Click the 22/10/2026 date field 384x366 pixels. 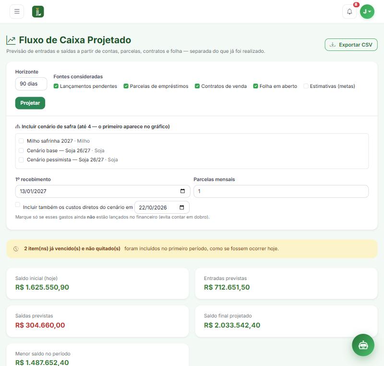tap(162, 207)
